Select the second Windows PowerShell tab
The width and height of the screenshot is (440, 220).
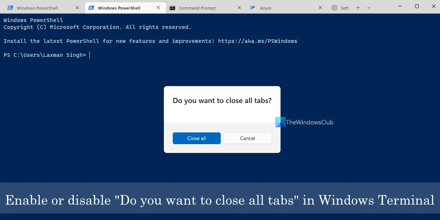(125, 8)
